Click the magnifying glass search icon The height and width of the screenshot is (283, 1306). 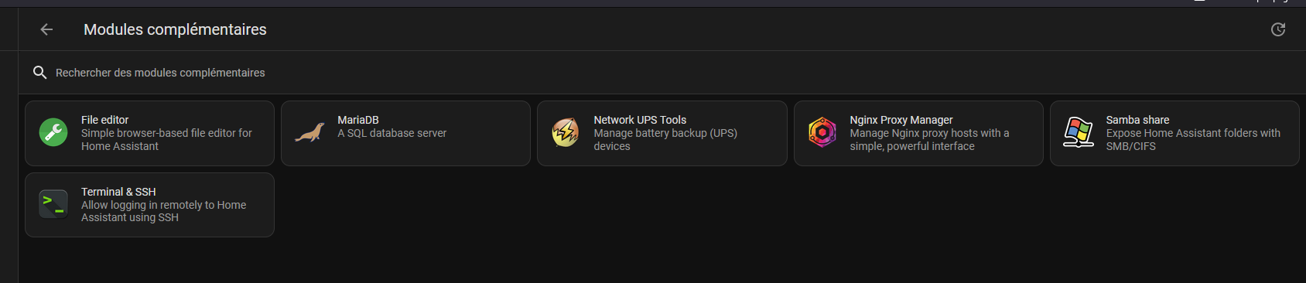point(39,72)
